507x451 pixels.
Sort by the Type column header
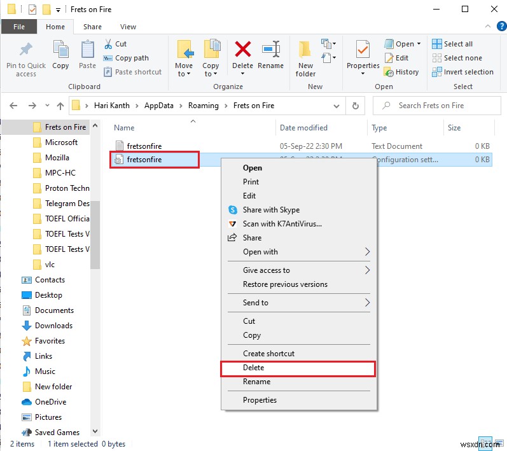click(x=379, y=128)
